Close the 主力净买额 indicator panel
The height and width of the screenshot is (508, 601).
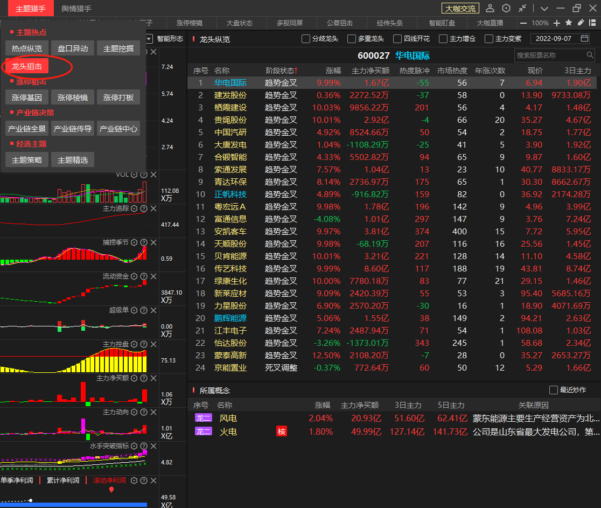153,378
